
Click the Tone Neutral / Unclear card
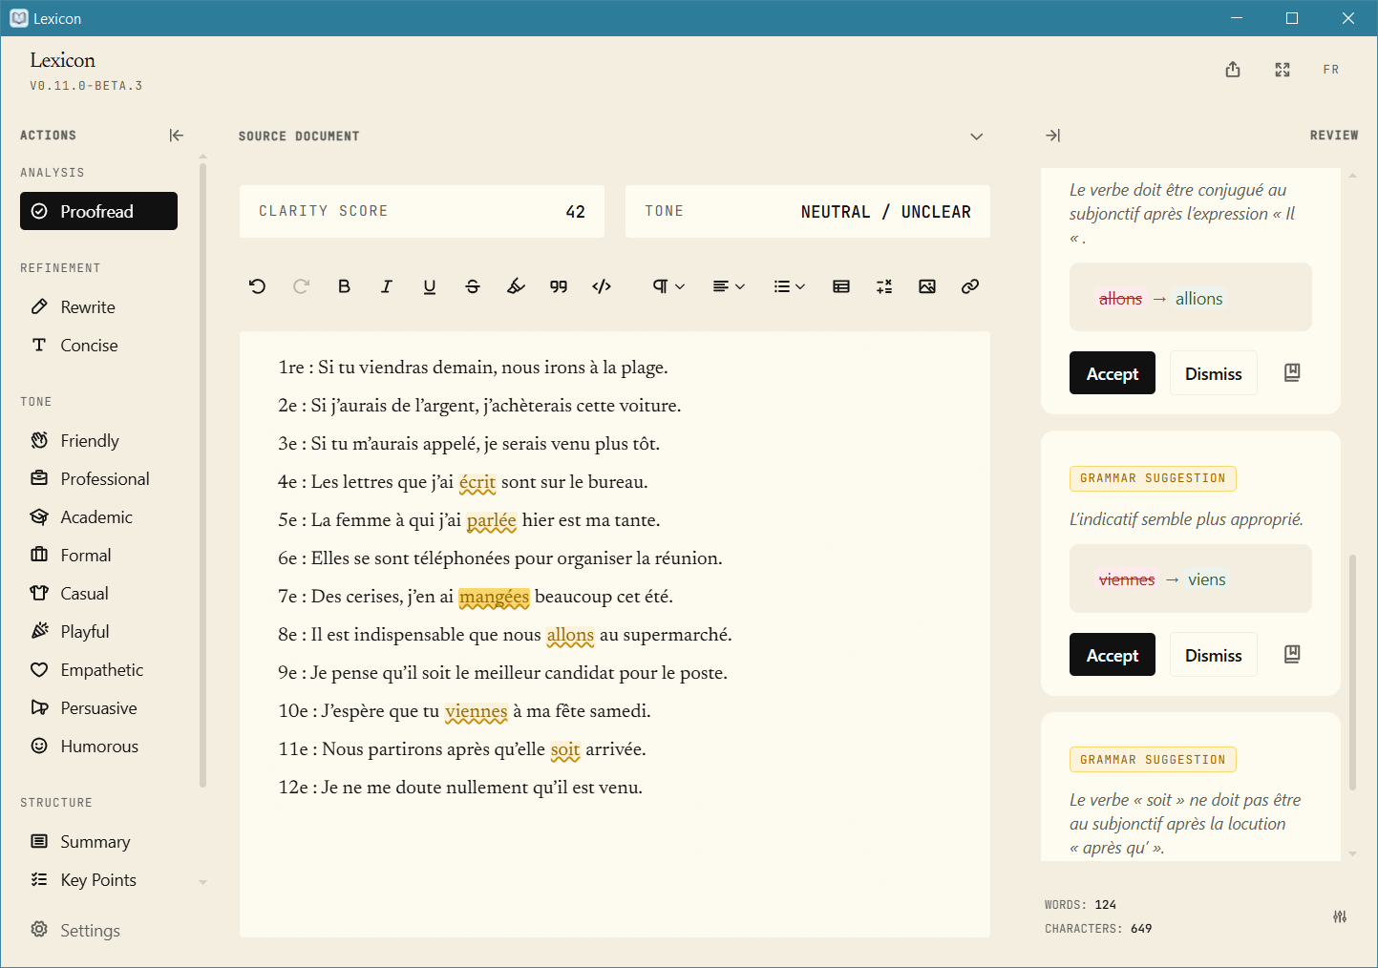pos(808,211)
